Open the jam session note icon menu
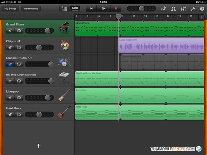The height and width of the screenshot is (155, 207). point(164,8)
